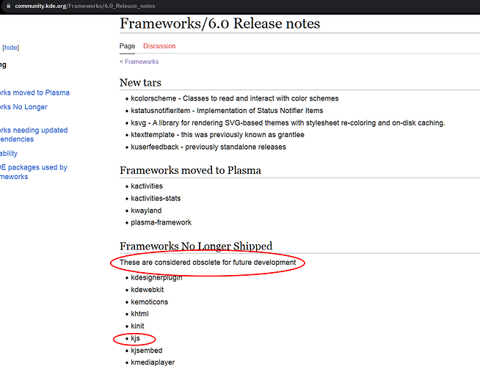Jump to 'packages used by' contents link

pyautogui.click(x=33, y=172)
